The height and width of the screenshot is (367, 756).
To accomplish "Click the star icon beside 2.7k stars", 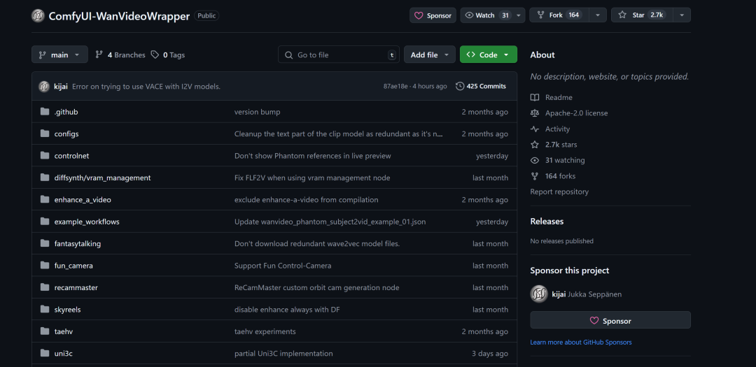I will [x=534, y=145].
